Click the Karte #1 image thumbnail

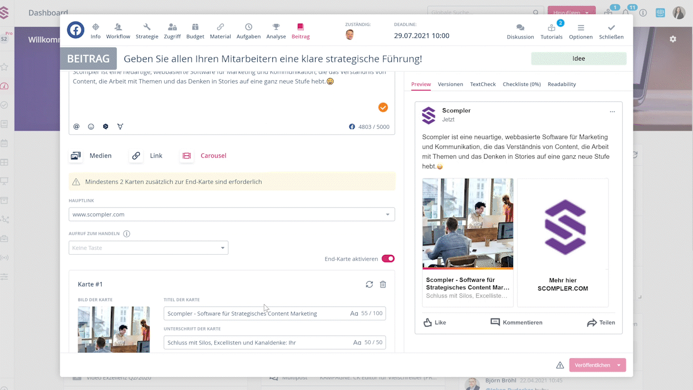coord(114,329)
